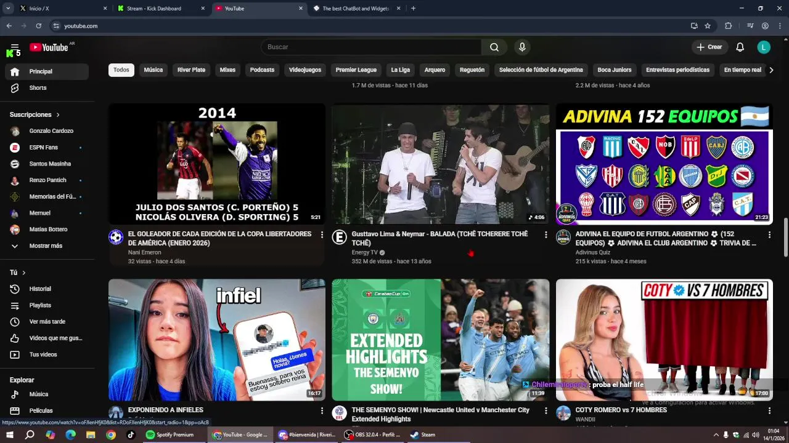The height and width of the screenshot is (443, 789).
Task: Open the notifications bell
Action: (x=740, y=47)
